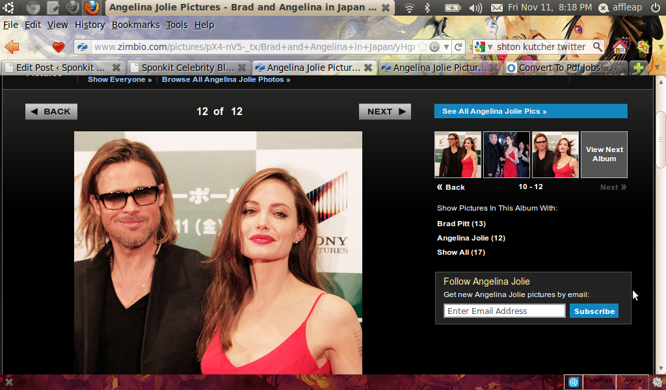Click the red heart toolbar icon
The image size is (666, 390).
click(x=58, y=47)
